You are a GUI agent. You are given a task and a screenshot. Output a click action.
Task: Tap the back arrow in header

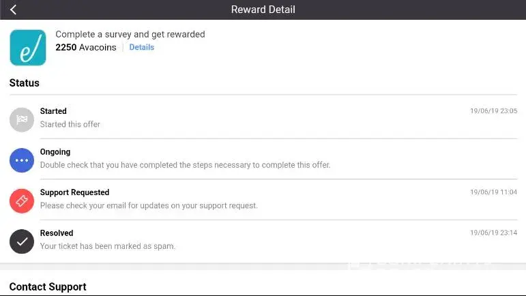(x=13, y=10)
